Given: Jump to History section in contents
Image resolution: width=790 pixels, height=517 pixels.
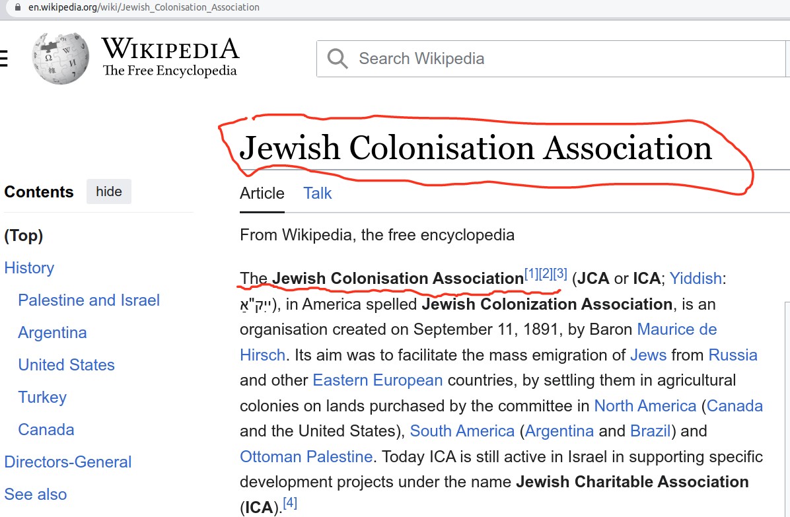Looking at the screenshot, I should point(29,267).
